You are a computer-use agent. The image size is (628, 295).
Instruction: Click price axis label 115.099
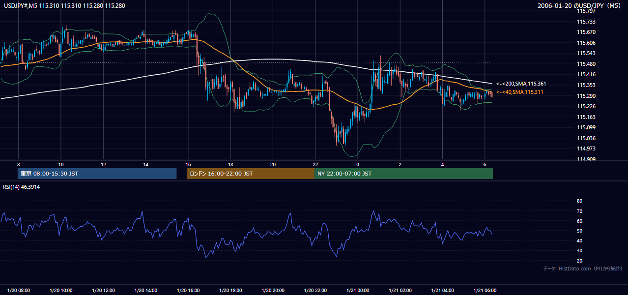point(585,127)
